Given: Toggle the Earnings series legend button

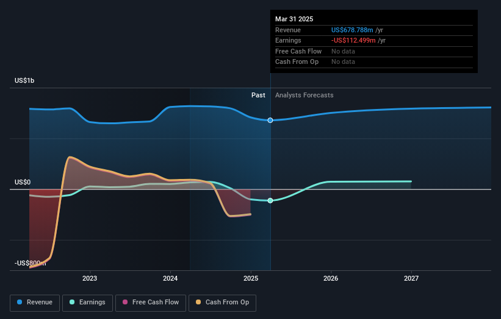Looking at the screenshot, I should coord(87,303).
